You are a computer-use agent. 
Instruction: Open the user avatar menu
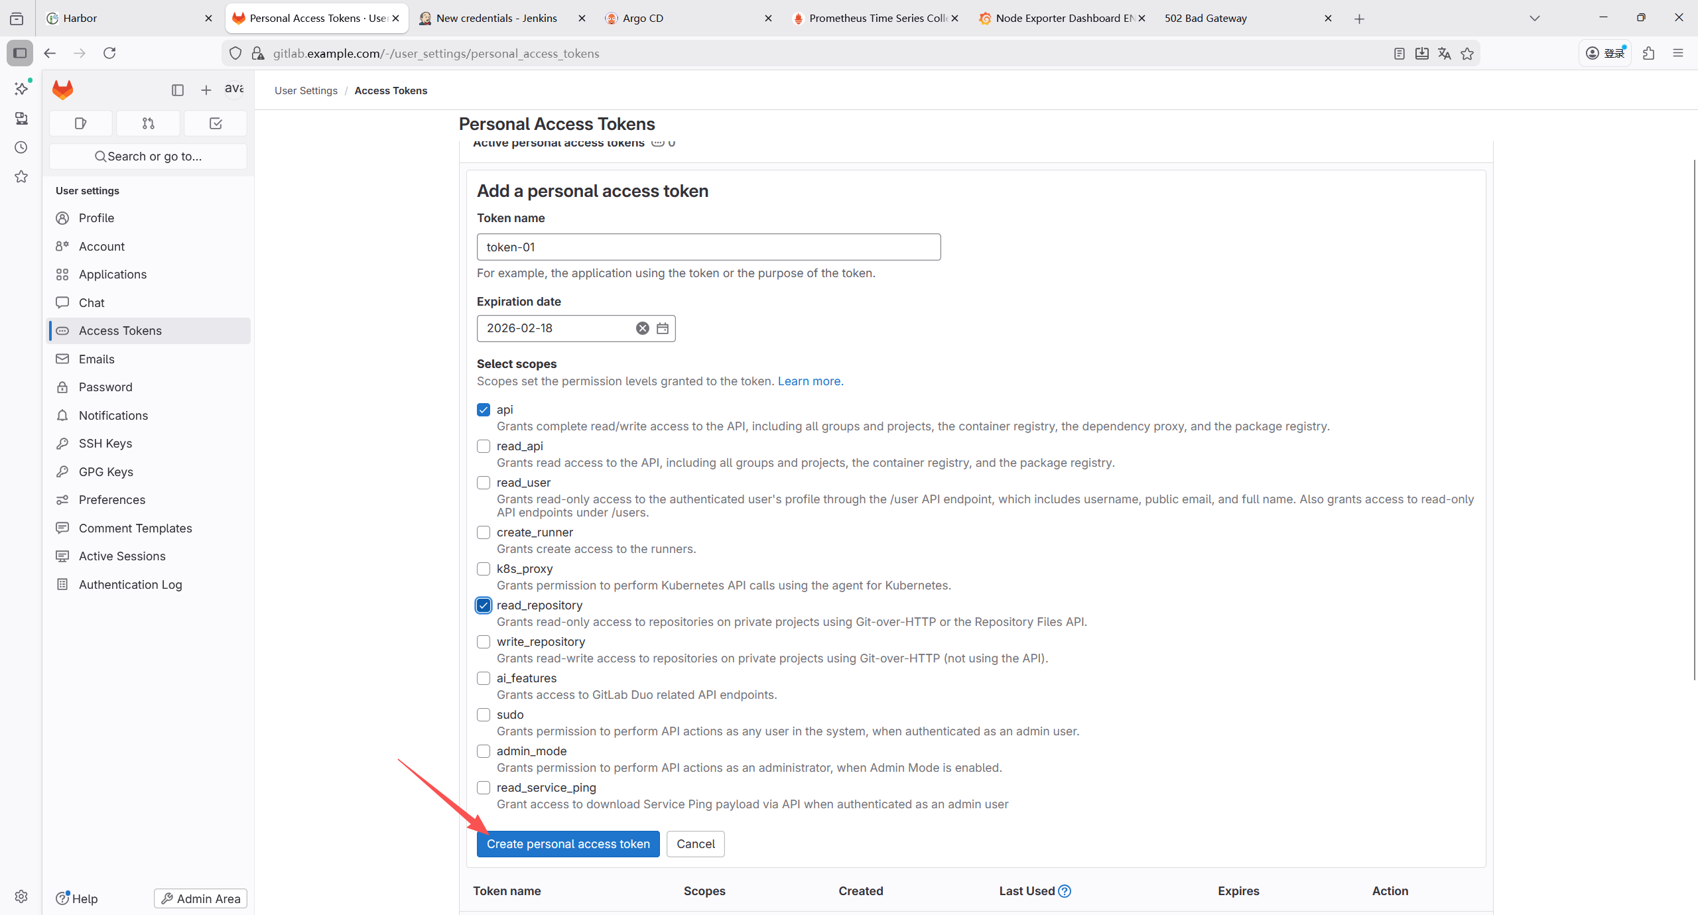tap(234, 89)
